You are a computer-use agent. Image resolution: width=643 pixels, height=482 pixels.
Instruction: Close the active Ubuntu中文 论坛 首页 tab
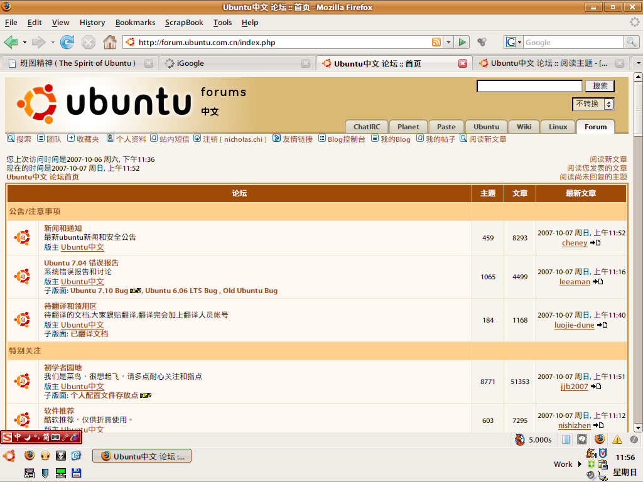[x=463, y=63]
